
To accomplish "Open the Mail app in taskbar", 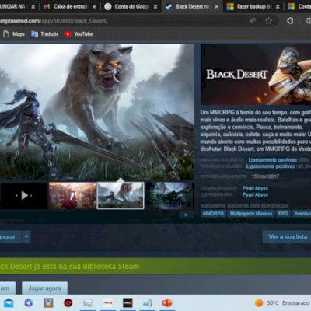I will pyautogui.click(x=9, y=302).
